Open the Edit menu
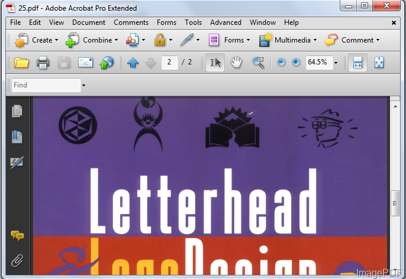Screen dimensions: 406x279 click(35, 22)
